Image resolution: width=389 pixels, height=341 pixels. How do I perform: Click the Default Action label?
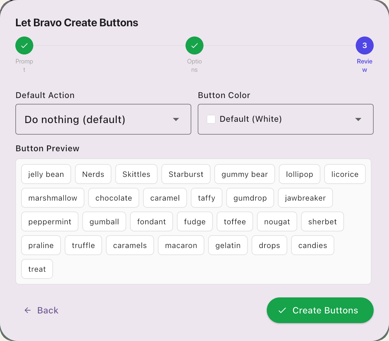pyautogui.click(x=45, y=95)
